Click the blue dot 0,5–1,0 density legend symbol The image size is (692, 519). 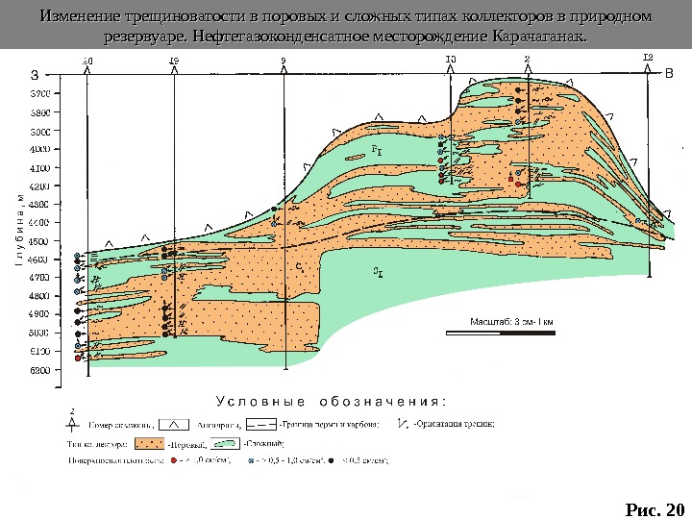[252, 460]
